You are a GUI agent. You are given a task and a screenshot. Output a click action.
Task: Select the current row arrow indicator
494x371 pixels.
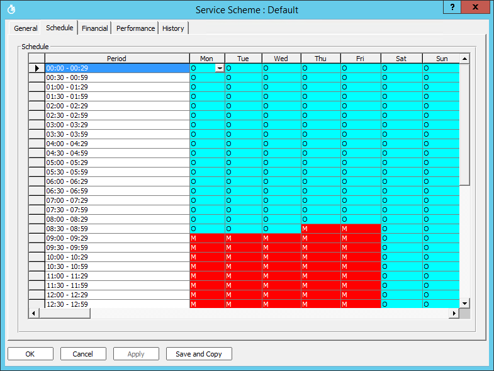pyautogui.click(x=37, y=68)
